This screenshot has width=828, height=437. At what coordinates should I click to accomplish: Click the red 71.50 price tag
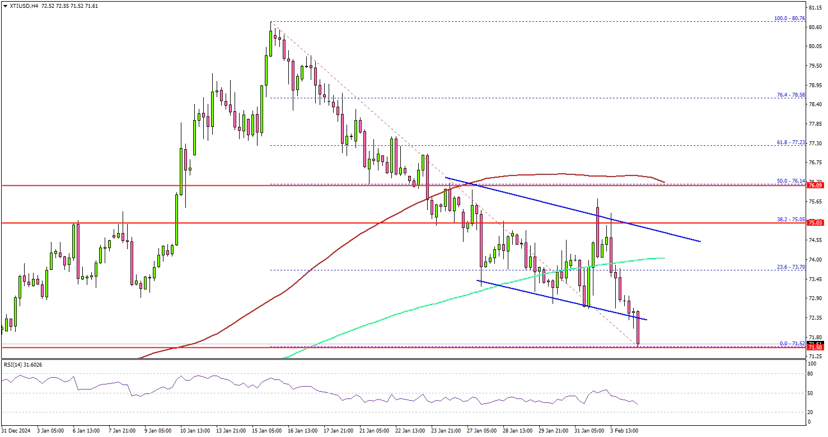click(815, 348)
